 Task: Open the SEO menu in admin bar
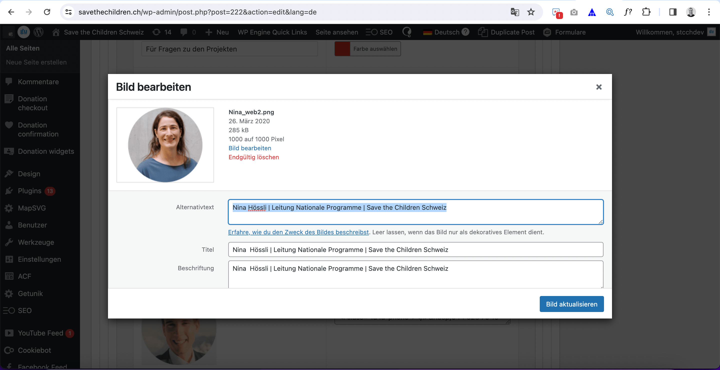pos(379,32)
